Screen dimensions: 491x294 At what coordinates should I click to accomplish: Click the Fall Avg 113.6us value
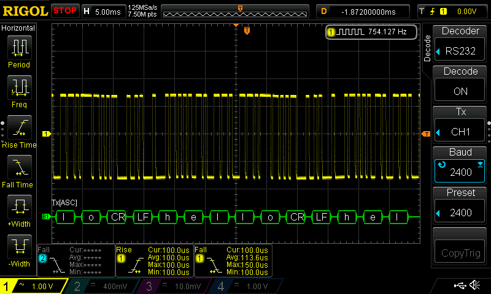pyautogui.click(x=247, y=258)
